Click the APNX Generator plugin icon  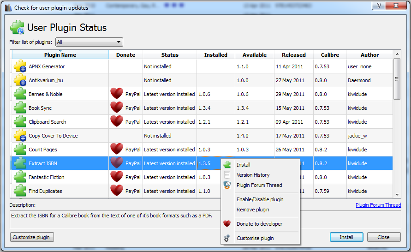click(x=20, y=66)
